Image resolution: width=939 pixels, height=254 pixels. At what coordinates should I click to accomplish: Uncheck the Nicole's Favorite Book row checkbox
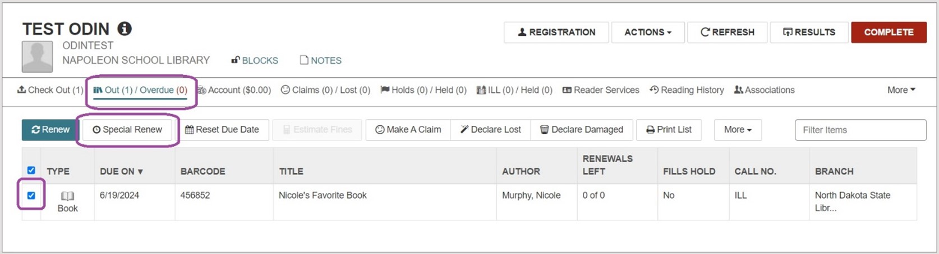31,195
